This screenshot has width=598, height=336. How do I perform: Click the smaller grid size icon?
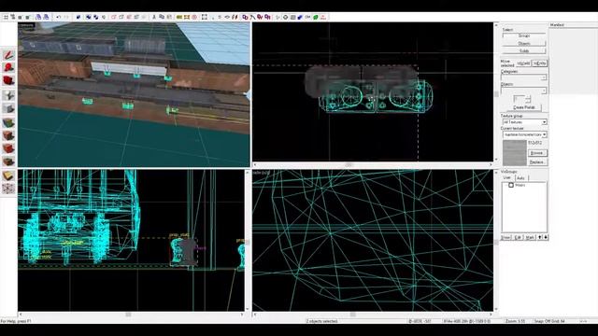click(x=21, y=17)
